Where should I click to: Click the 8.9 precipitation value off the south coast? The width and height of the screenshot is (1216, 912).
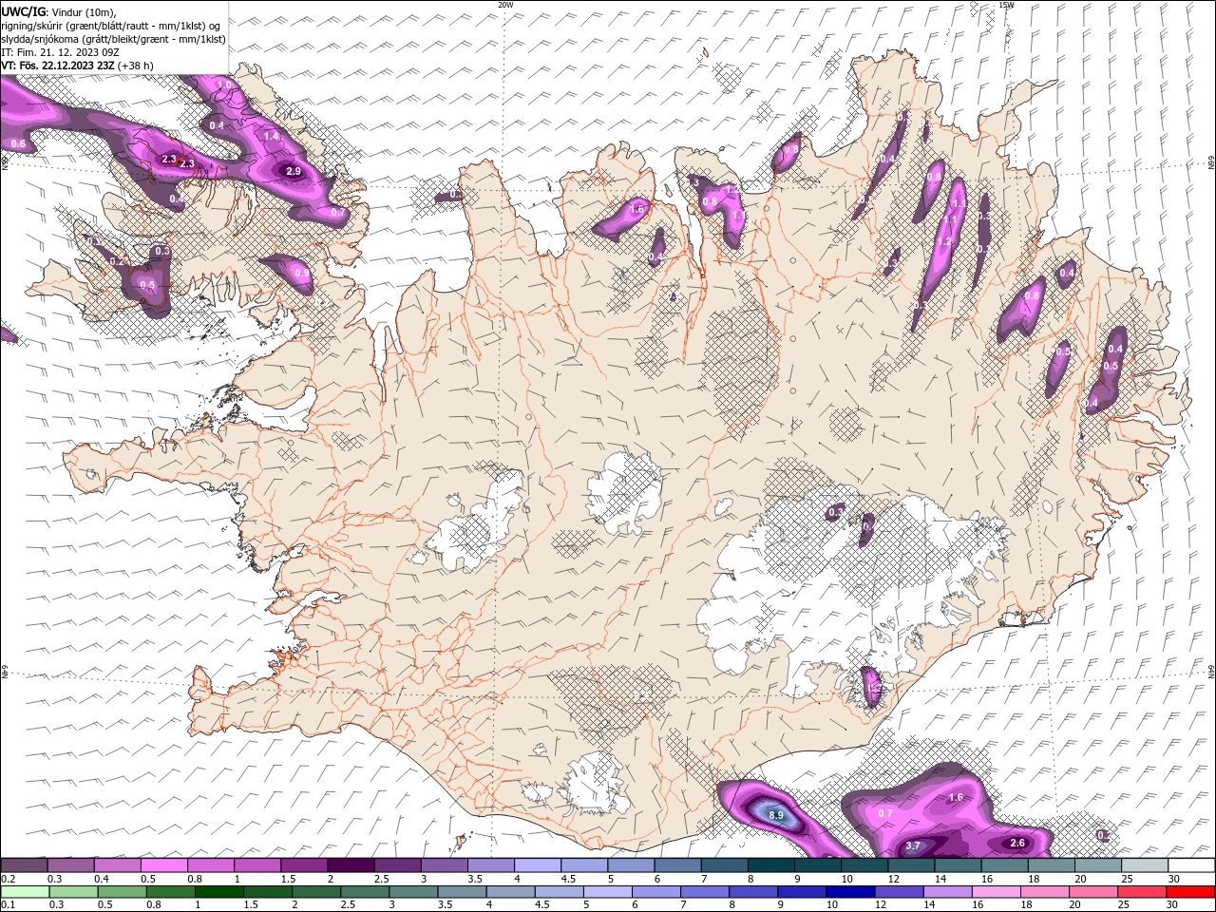[x=775, y=815]
